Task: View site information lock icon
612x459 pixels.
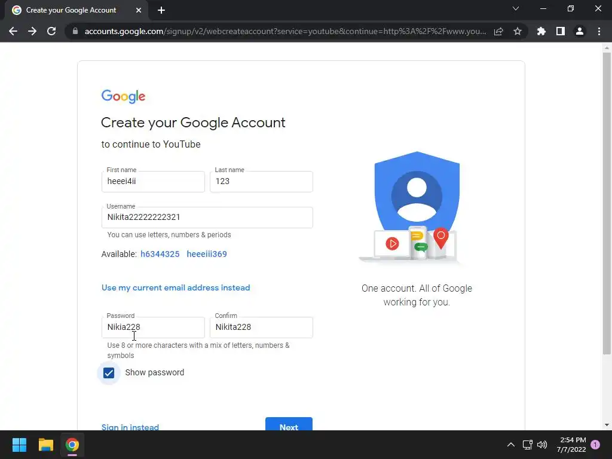Action: coord(75,31)
